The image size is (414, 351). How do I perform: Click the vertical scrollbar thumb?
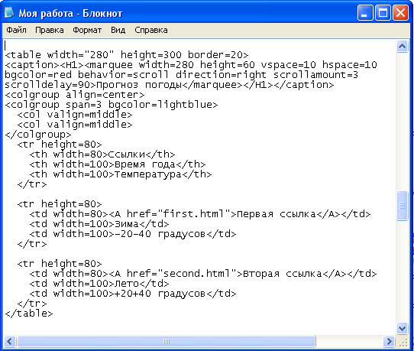click(402, 206)
